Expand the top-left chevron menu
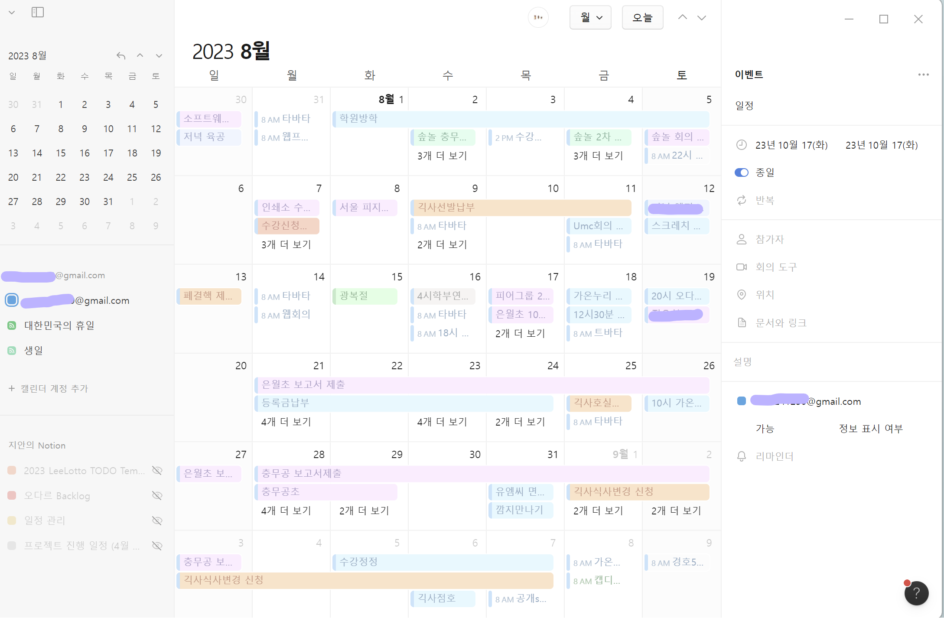The image size is (944, 618). coord(12,12)
